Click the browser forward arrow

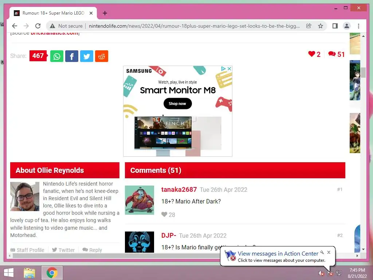coord(26,26)
